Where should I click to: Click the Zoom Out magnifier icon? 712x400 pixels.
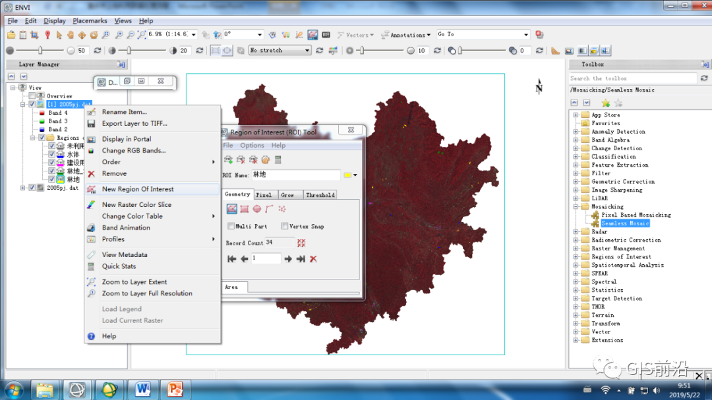(x=131, y=35)
